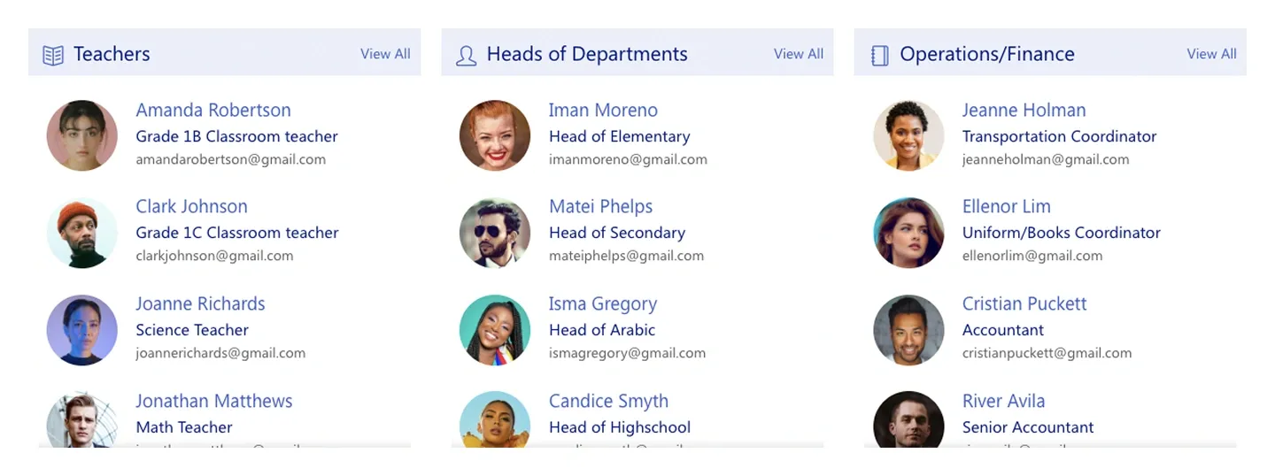Click email joannerichards@gmail.com

coord(220,354)
